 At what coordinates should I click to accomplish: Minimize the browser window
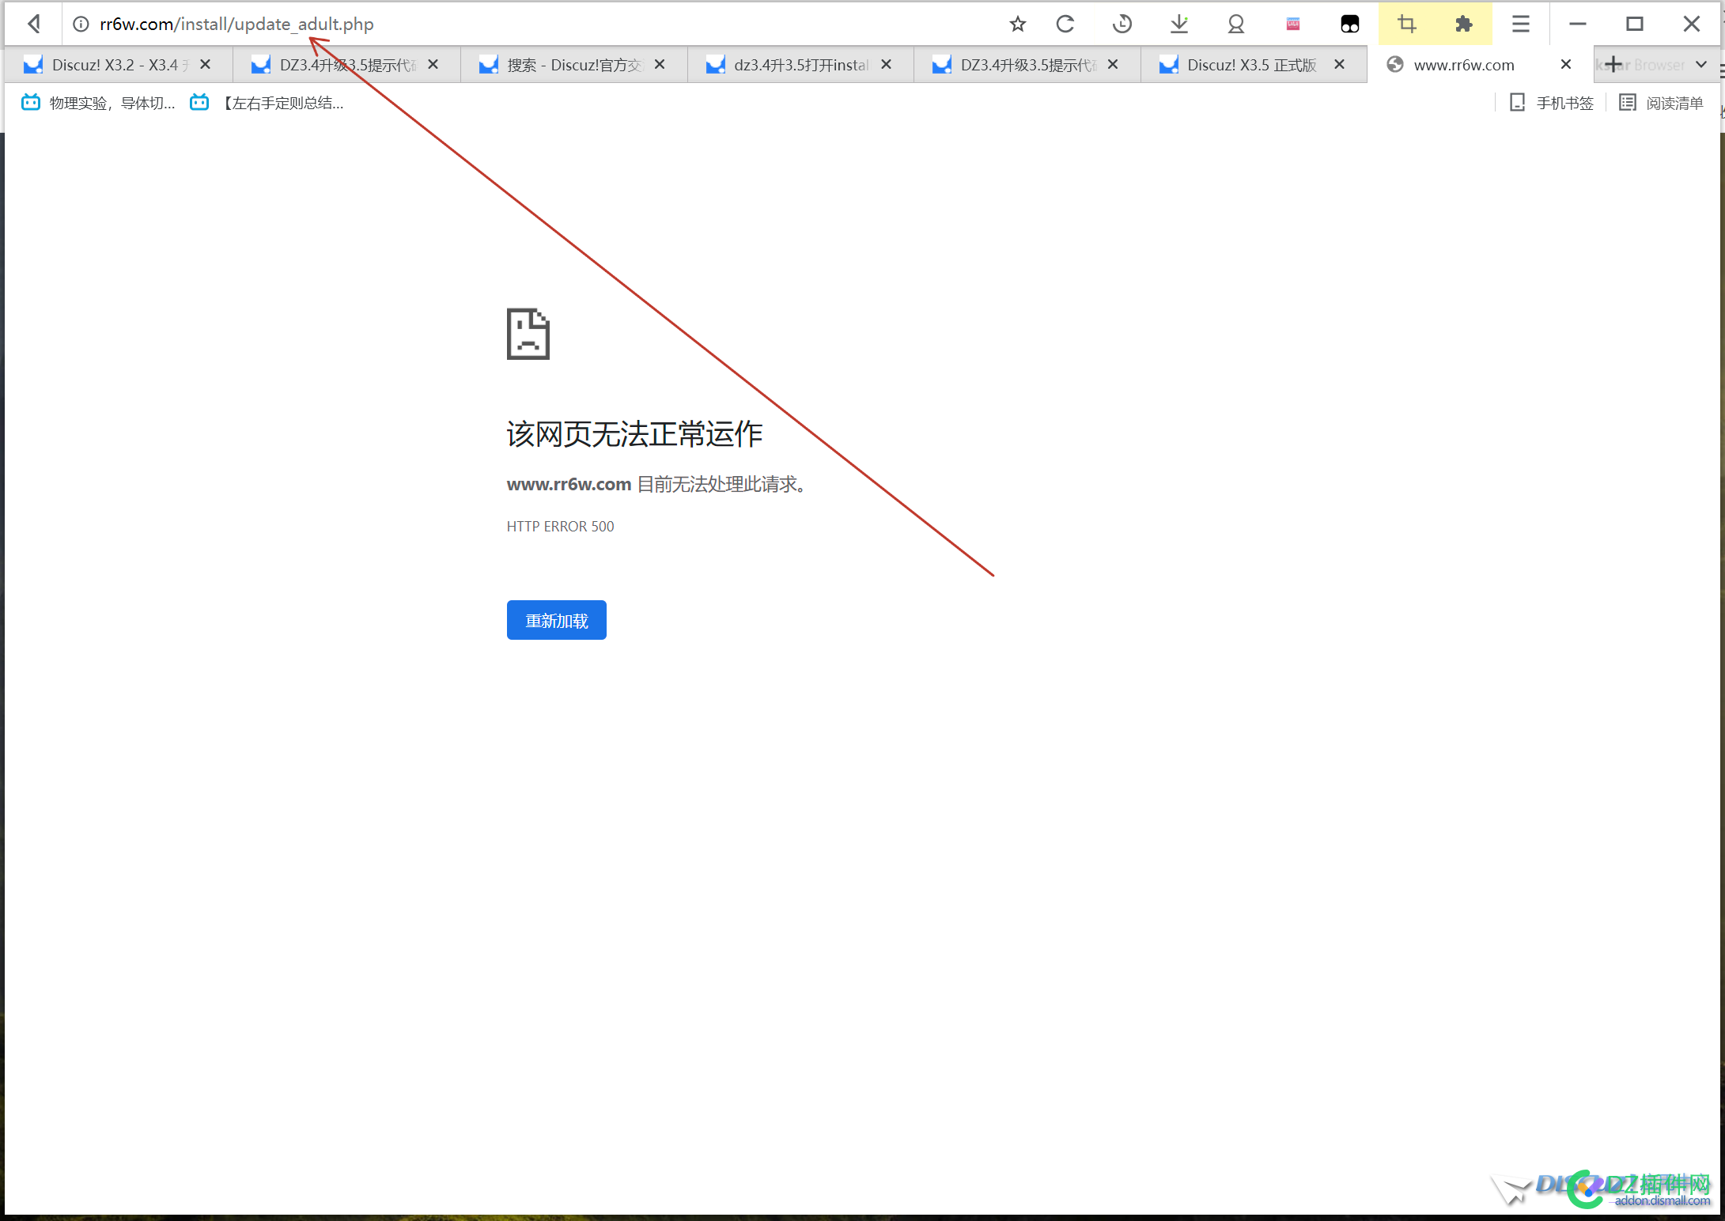1578,25
